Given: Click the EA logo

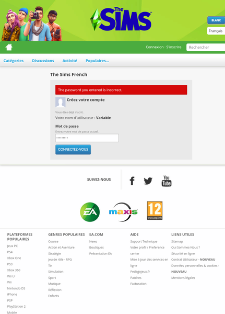Looking at the screenshot, I should pyautogui.click(x=90, y=212).
